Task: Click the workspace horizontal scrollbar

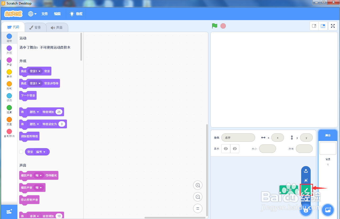Action: click(175, 218)
